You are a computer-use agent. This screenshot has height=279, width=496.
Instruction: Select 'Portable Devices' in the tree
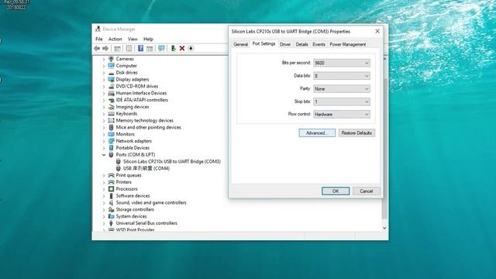pos(133,148)
